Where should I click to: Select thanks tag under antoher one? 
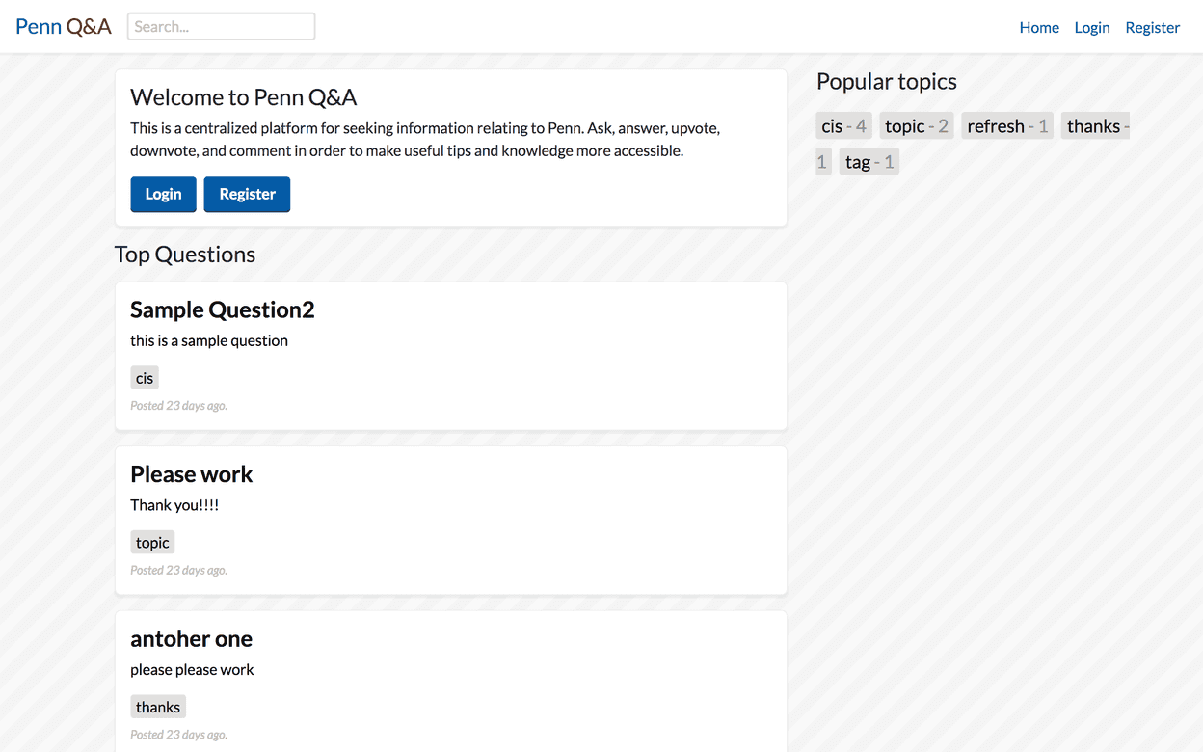(x=158, y=708)
